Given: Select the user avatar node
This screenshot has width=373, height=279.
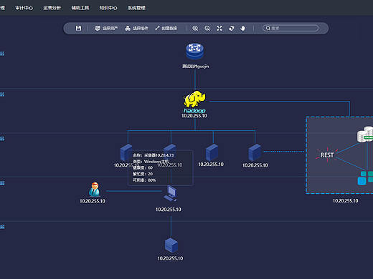Looking at the screenshot, I should coord(95,190).
